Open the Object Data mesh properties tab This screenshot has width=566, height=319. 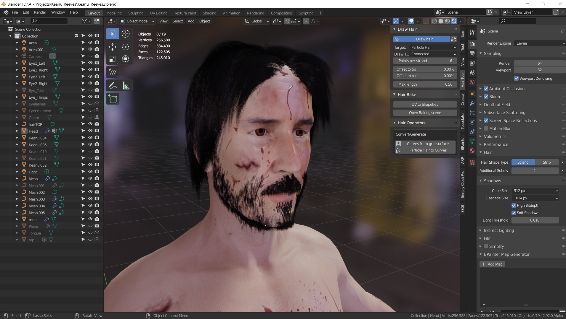(472, 141)
